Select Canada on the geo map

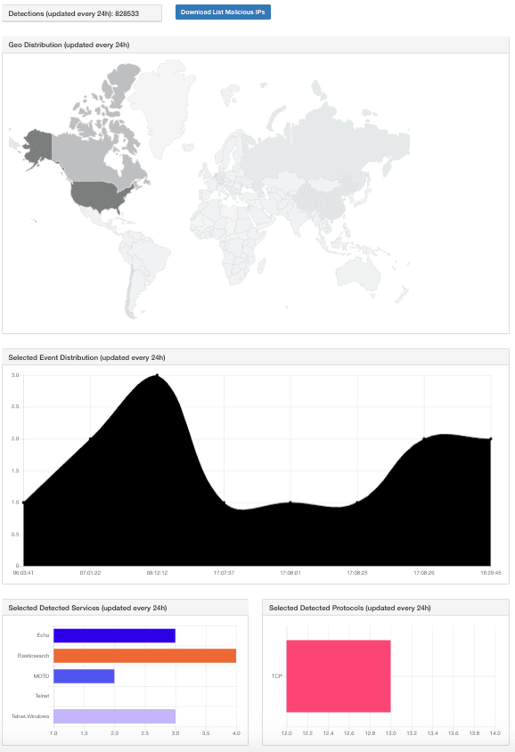click(x=103, y=143)
